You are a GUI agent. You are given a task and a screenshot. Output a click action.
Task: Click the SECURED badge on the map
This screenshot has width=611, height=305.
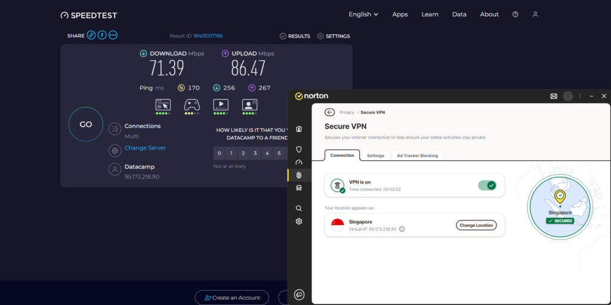[560, 220]
